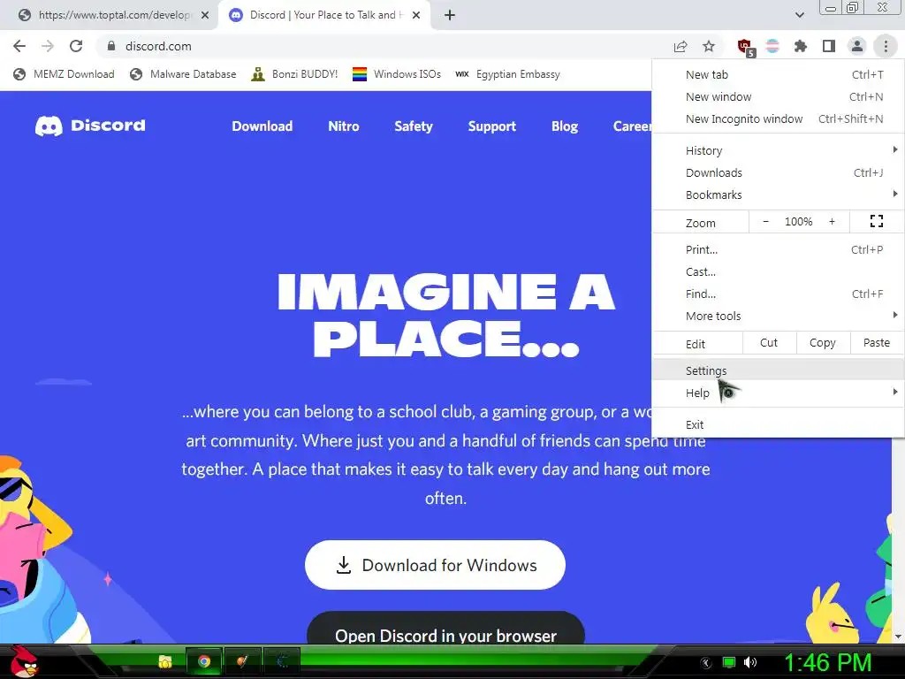Click the 1:46 PM taskbar clock

pos(827,662)
